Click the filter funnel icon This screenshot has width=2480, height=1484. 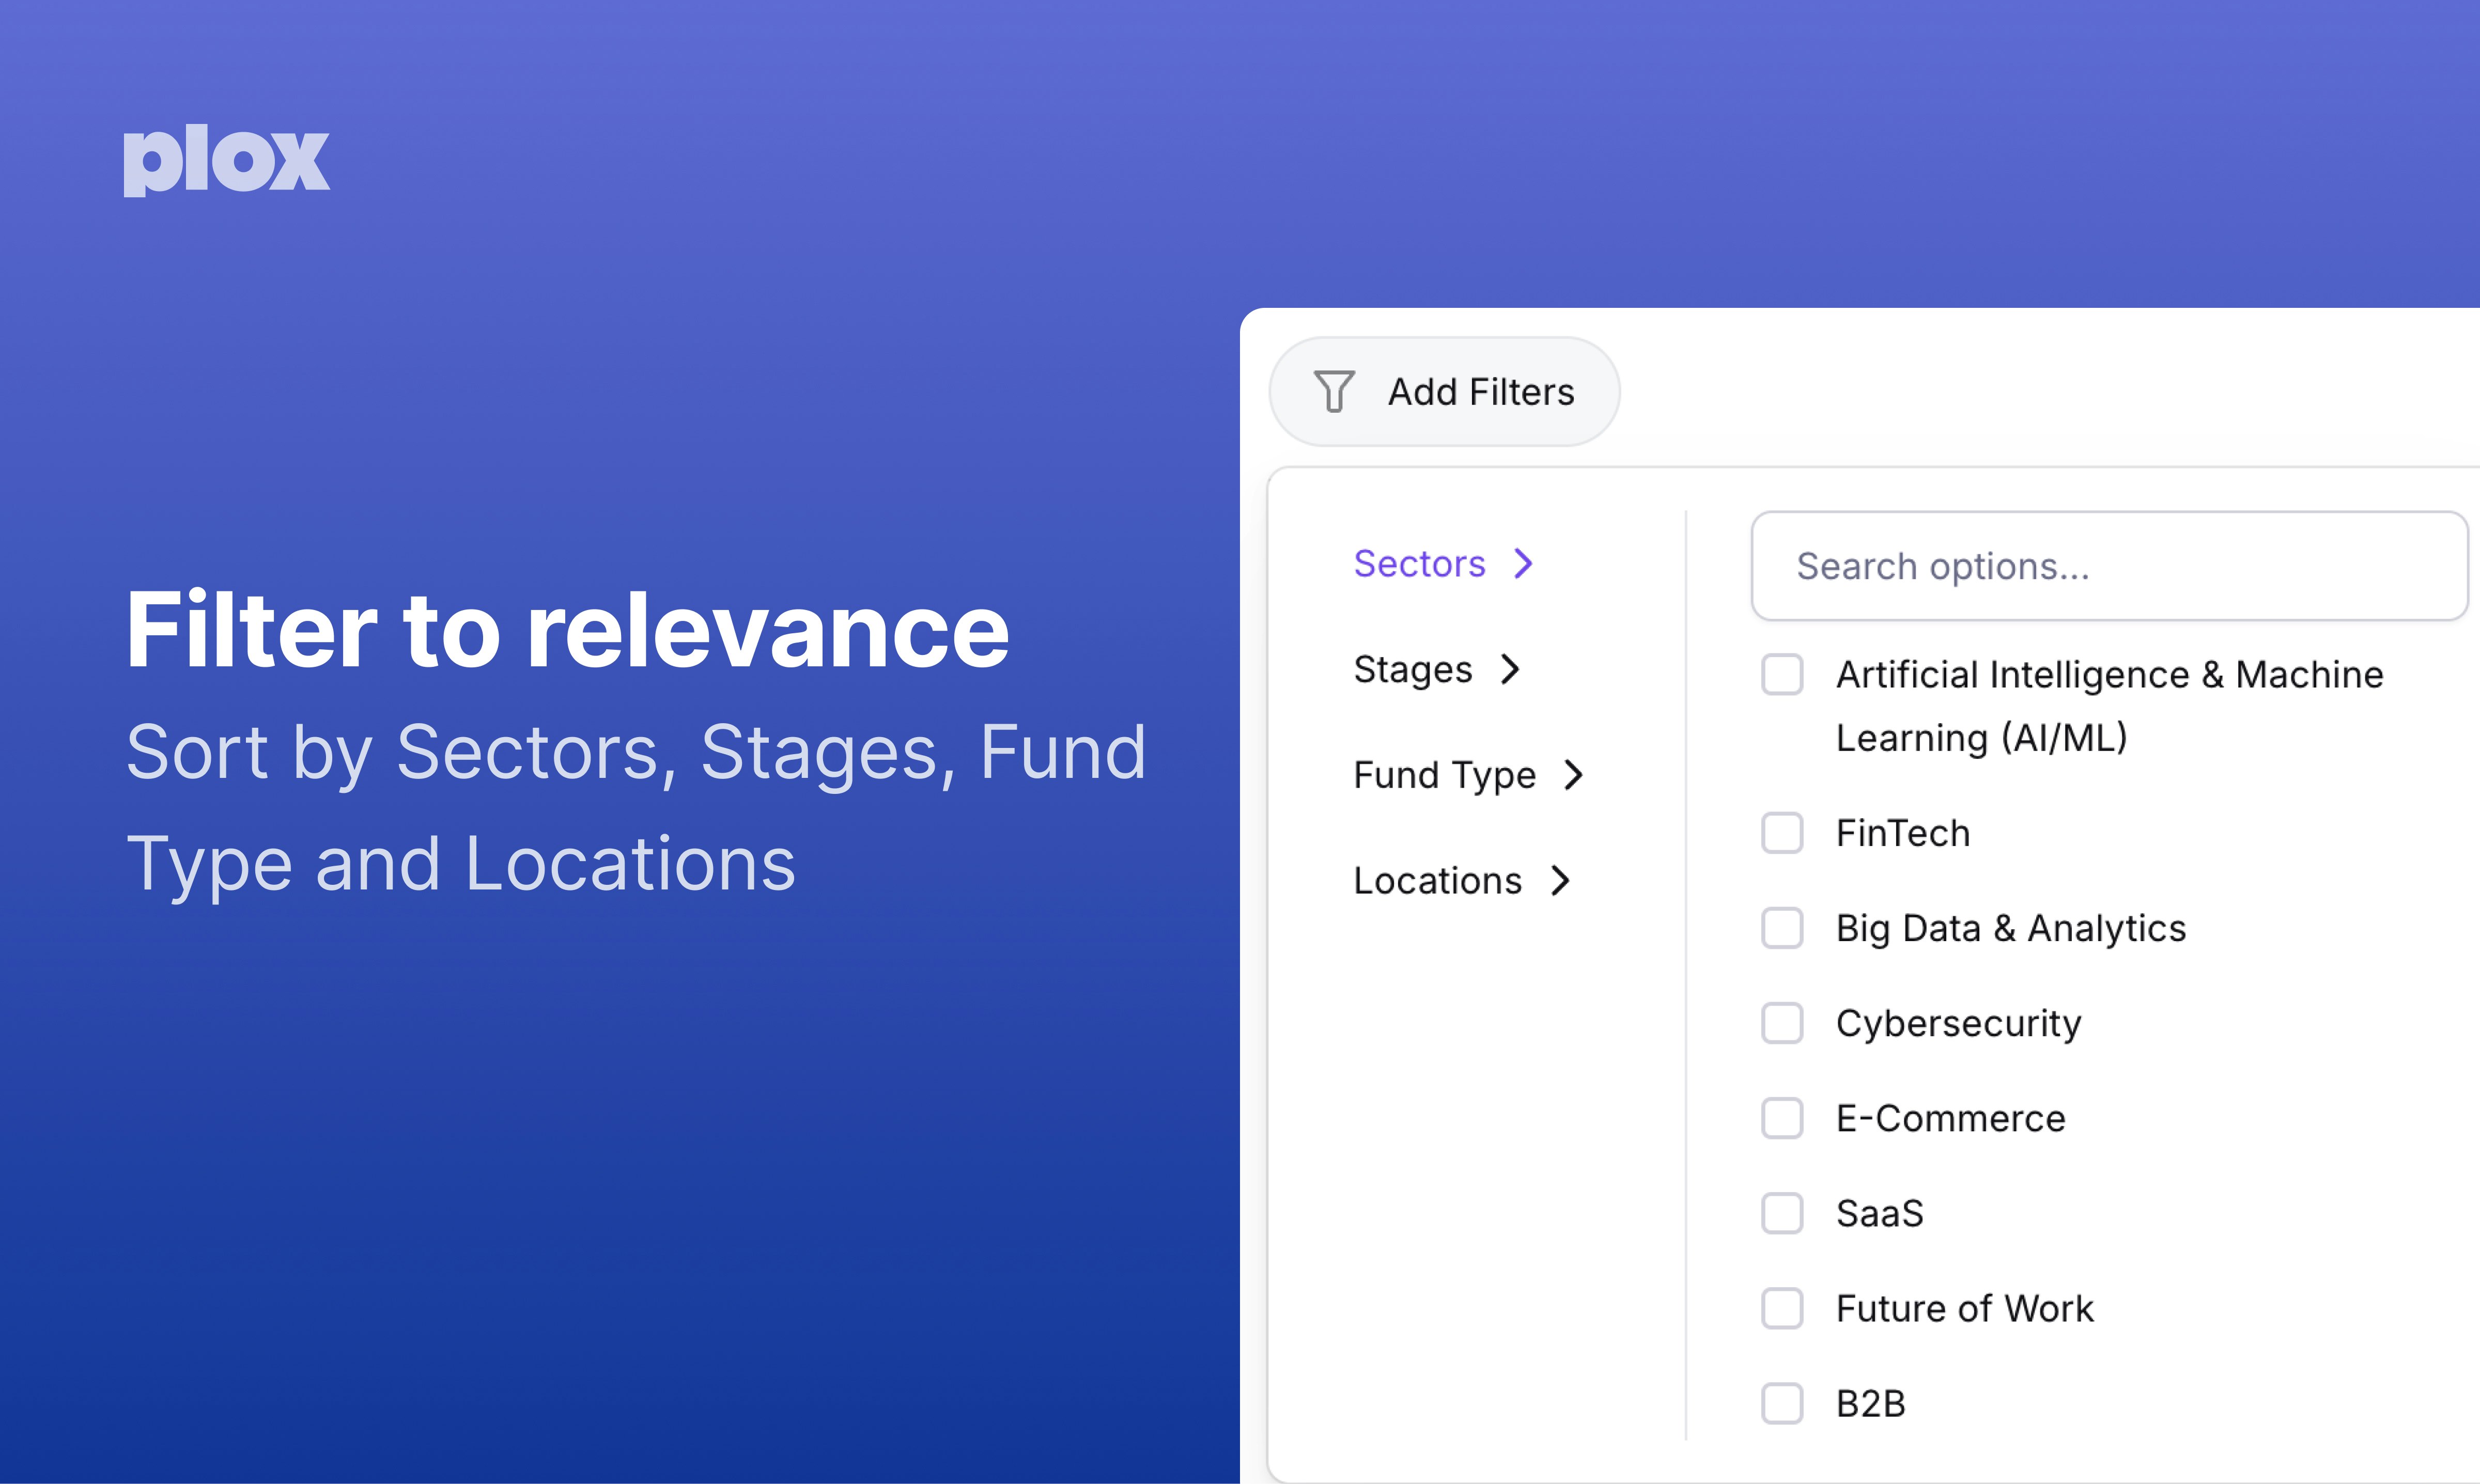pos(1335,391)
